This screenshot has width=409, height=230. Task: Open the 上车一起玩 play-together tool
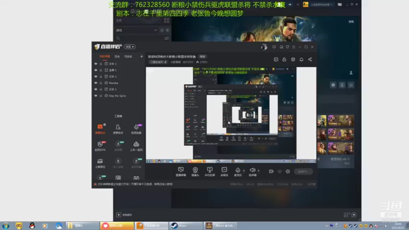click(x=136, y=146)
